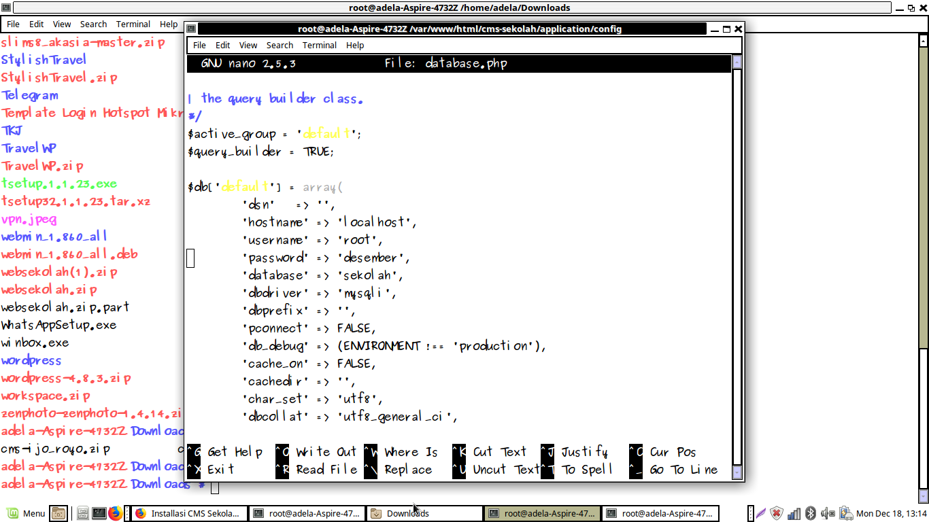Click vpn.jpeg in the background terminal listing

(x=29, y=220)
